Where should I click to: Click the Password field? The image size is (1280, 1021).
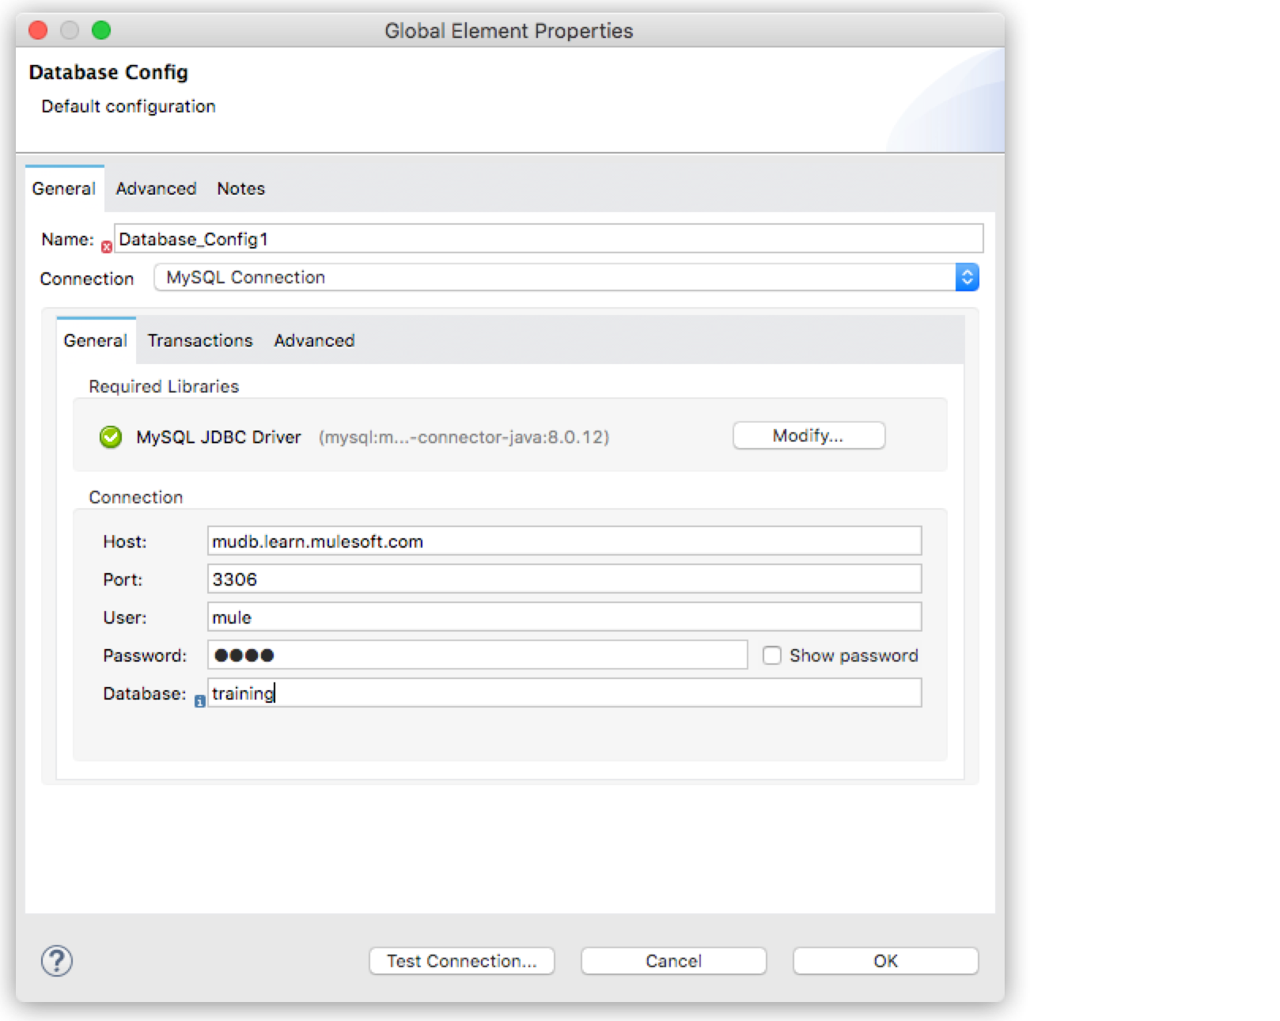pyautogui.click(x=476, y=655)
